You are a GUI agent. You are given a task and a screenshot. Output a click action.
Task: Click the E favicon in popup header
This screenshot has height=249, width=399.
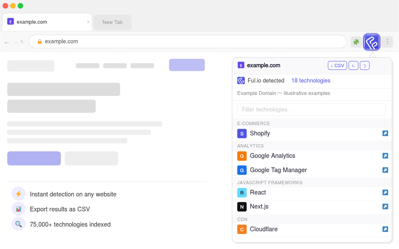pyautogui.click(x=241, y=65)
